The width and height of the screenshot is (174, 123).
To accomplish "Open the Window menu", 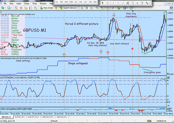I will [43, 4].
